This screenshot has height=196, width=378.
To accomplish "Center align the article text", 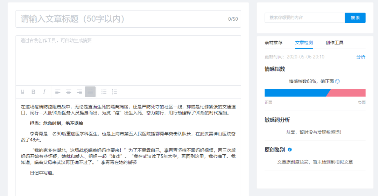I will pos(69,92).
